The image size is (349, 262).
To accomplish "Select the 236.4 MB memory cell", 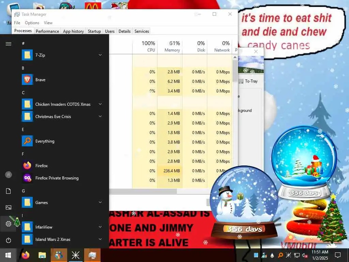I will point(170,171).
